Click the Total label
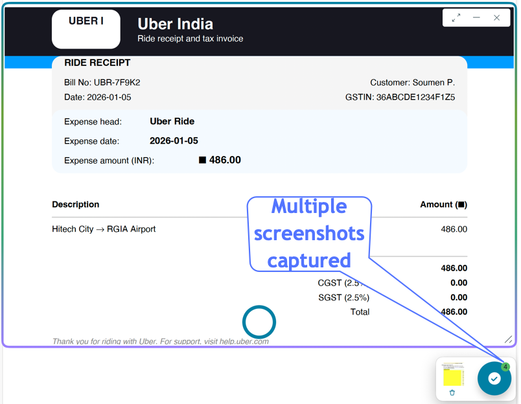Screen dimensions: 521x404 360,312
